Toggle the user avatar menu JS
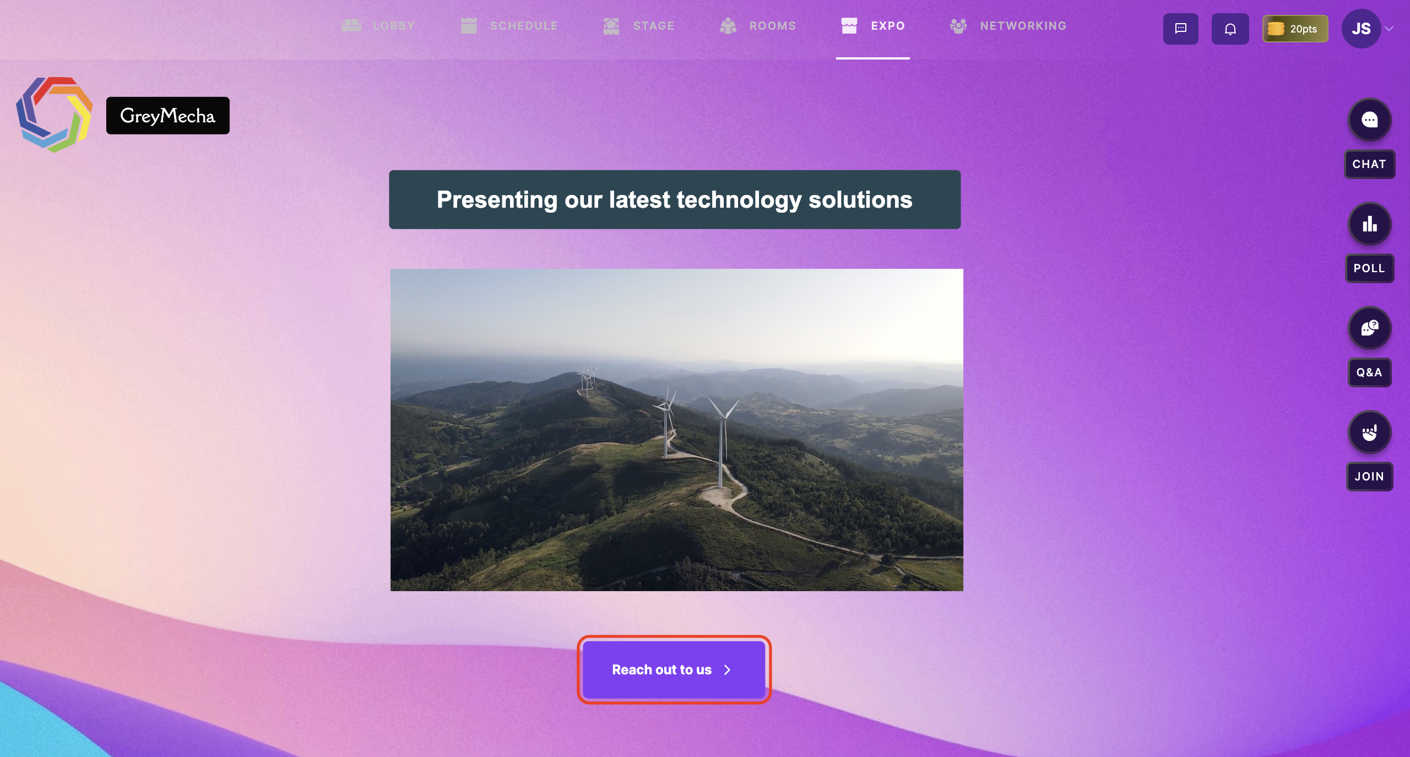1410x757 pixels. [1360, 29]
